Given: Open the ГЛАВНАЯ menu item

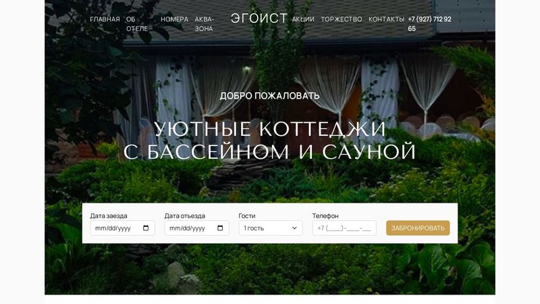Looking at the screenshot, I should click(x=105, y=20).
